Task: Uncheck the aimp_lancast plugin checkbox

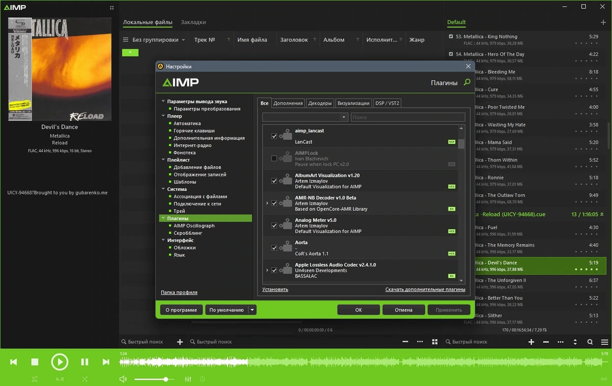Action: pos(274,136)
